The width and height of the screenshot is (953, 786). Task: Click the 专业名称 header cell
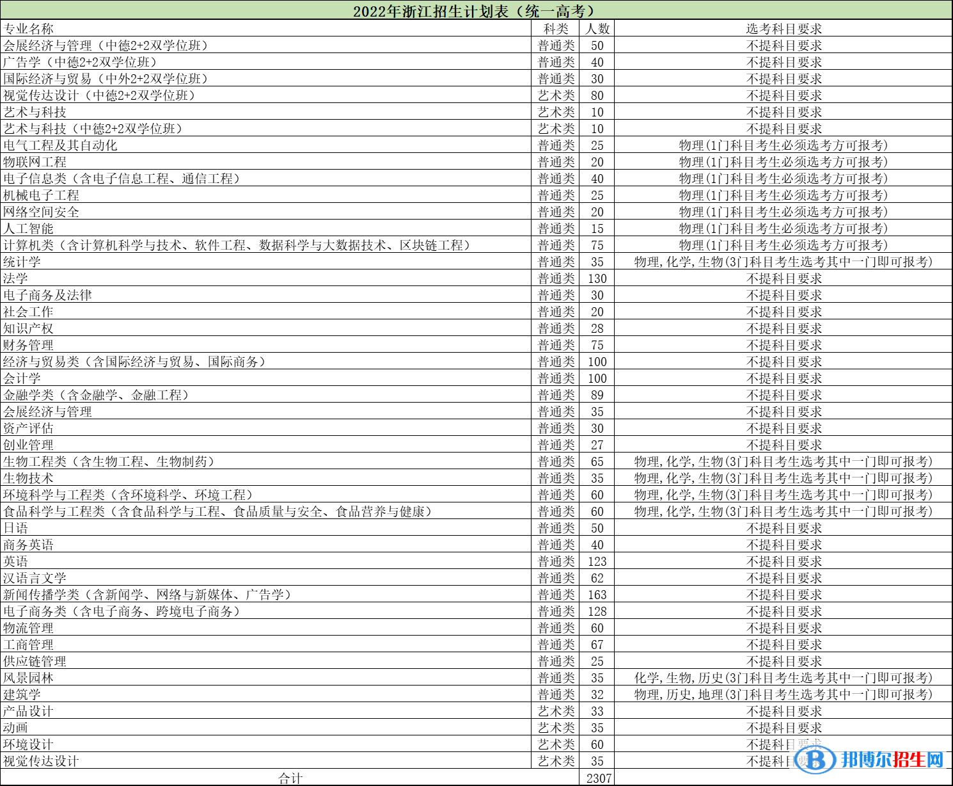pos(266,28)
